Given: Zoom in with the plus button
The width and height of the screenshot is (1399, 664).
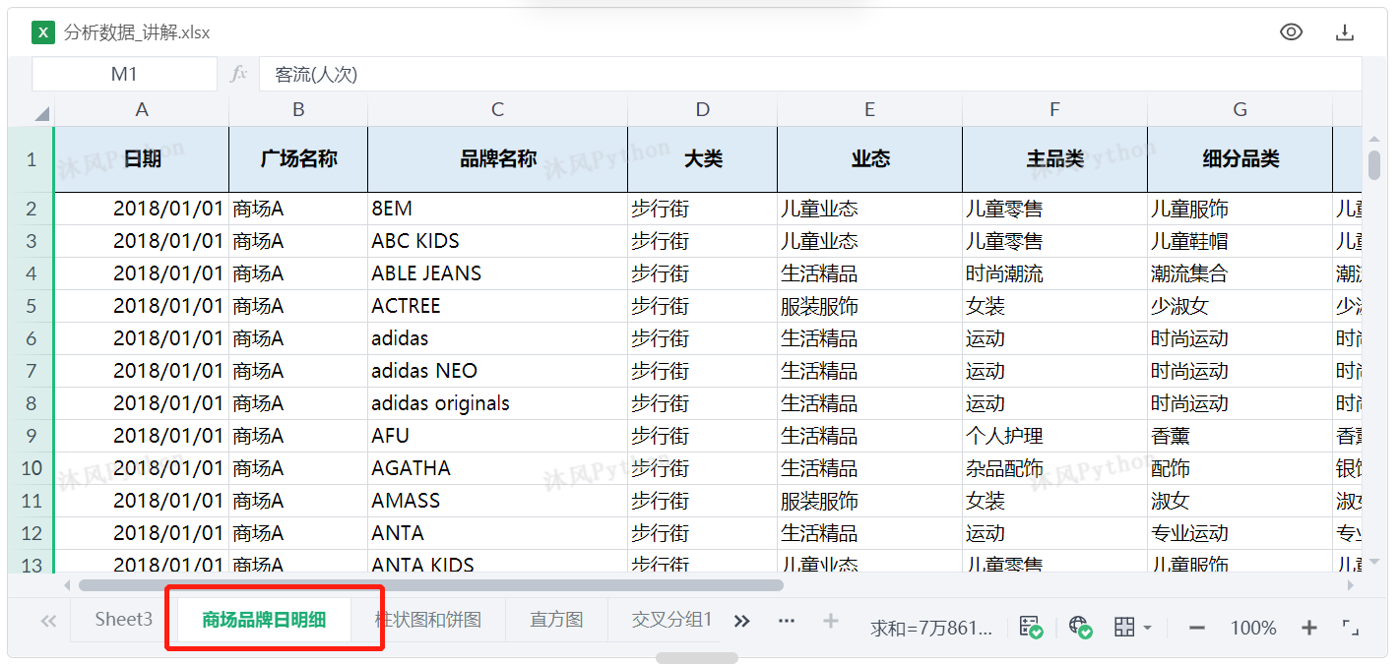Looking at the screenshot, I should pos(1309,628).
